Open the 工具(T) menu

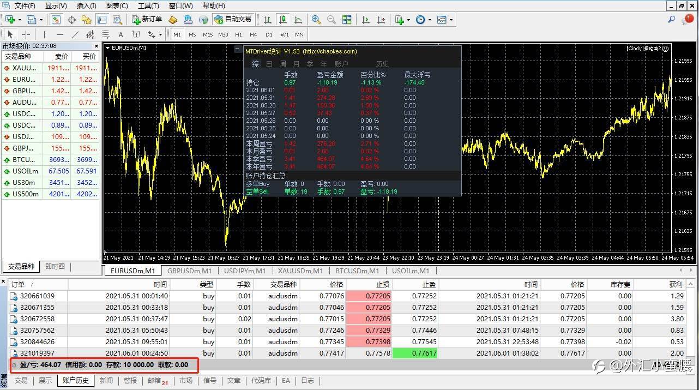(x=148, y=5)
